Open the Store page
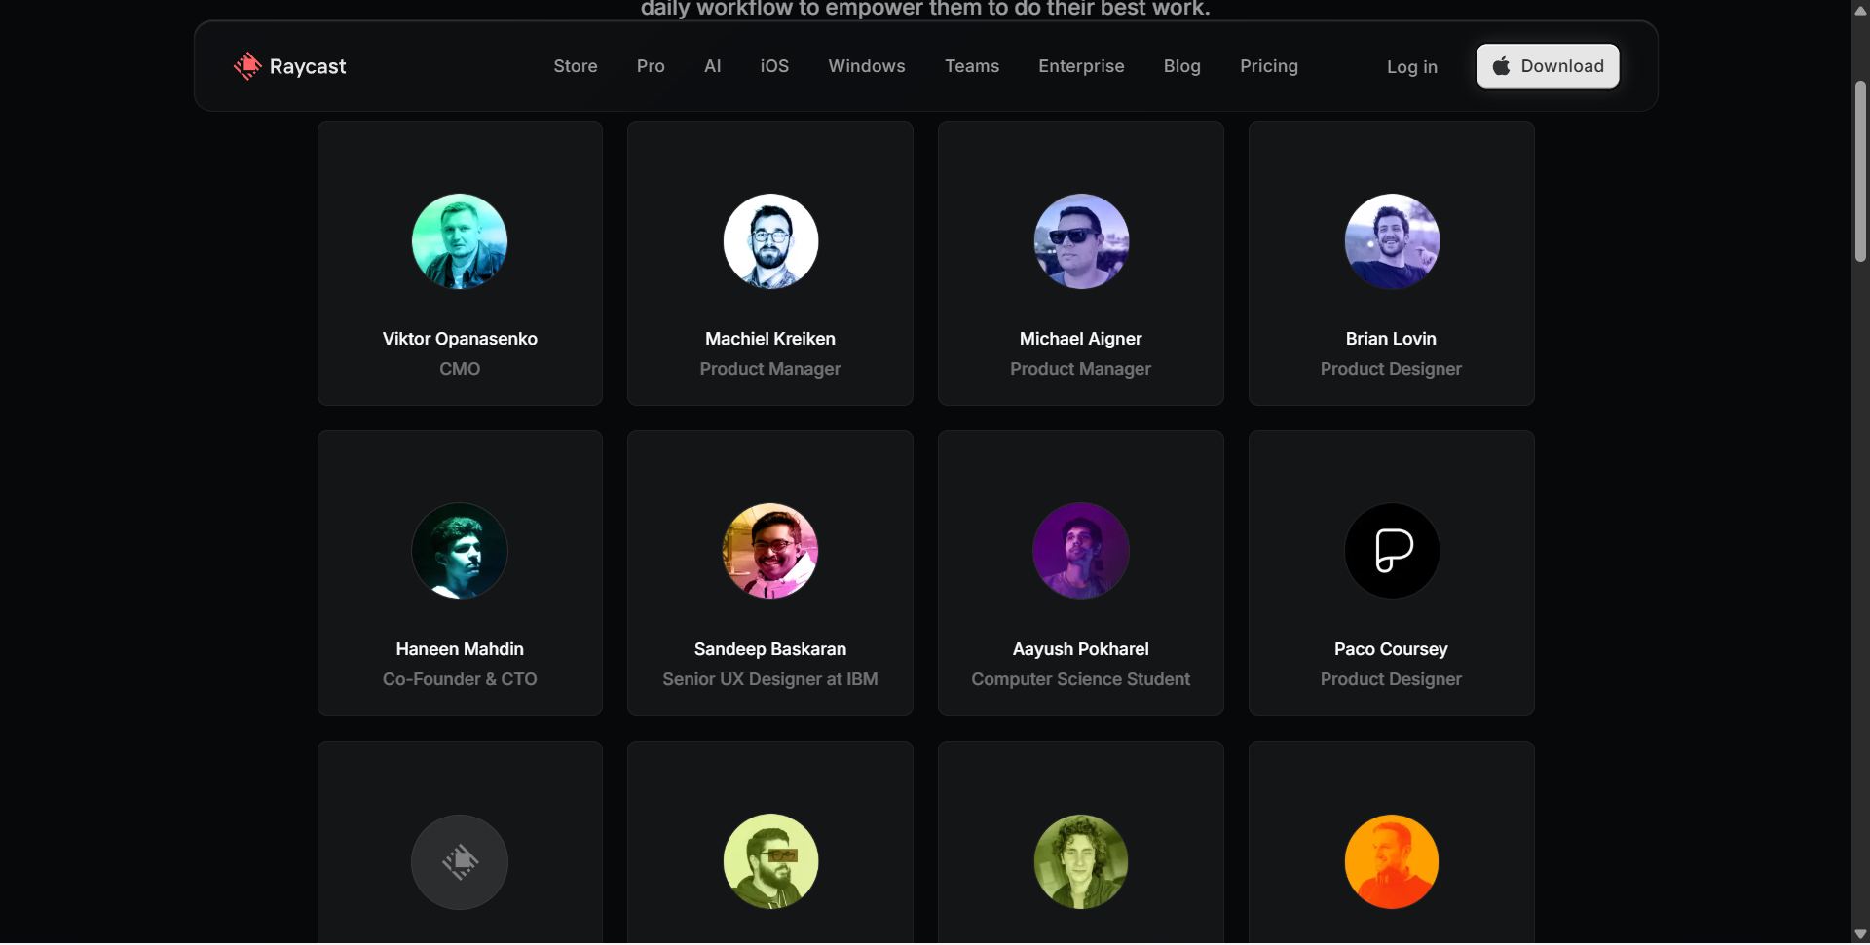The width and height of the screenshot is (1870, 945). [x=576, y=66]
